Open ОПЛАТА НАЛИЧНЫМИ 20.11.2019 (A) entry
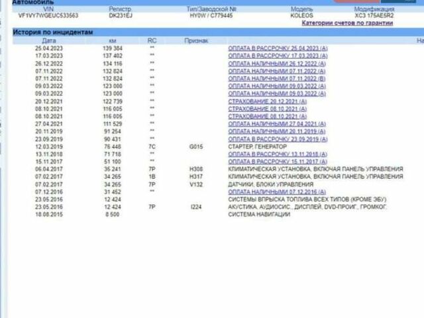The width and height of the screenshot is (424, 318). [x=277, y=131]
